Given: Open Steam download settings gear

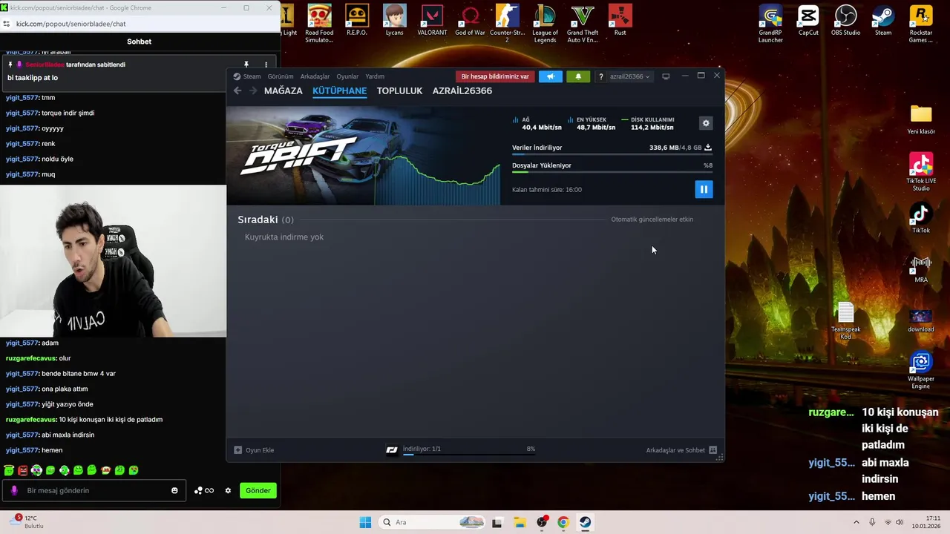Looking at the screenshot, I should [x=706, y=123].
